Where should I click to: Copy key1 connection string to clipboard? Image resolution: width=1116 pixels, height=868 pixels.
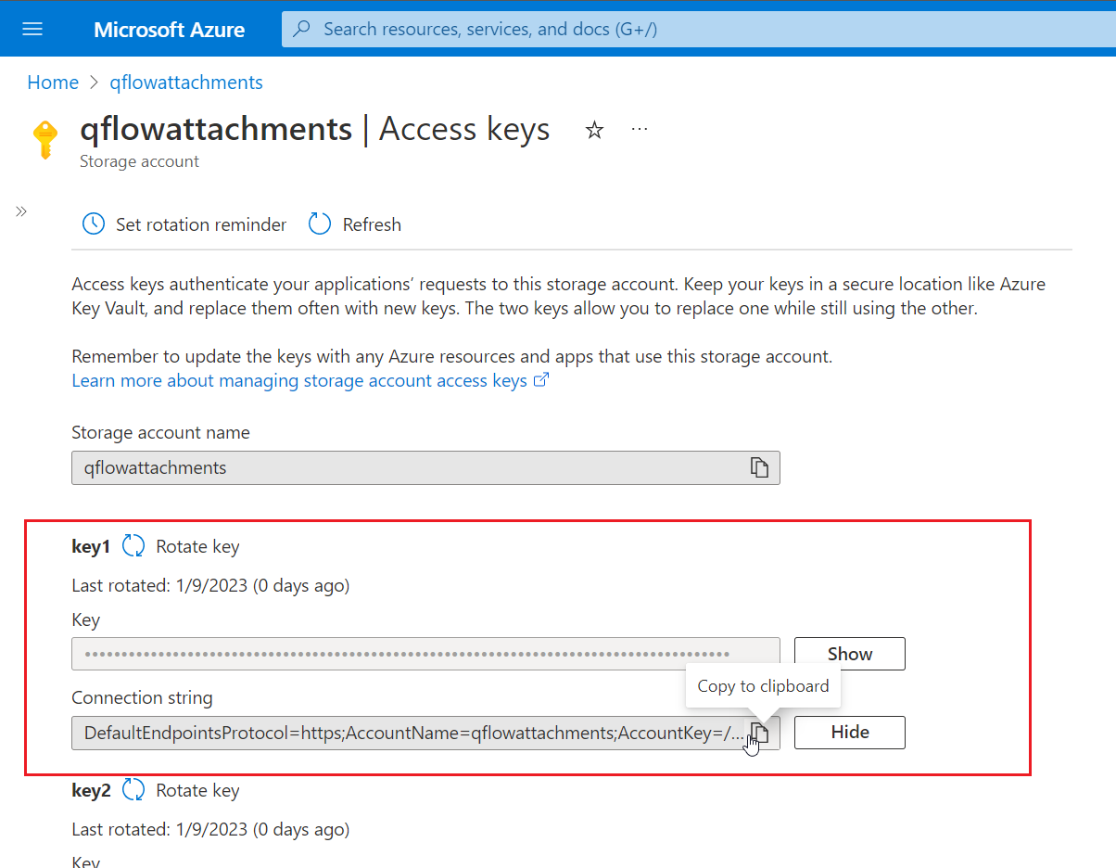[x=760, y=733]
